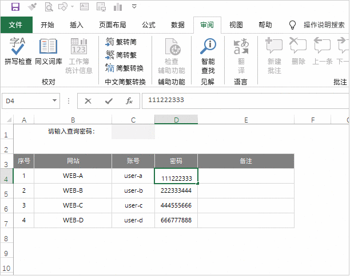Image resolution: width=350 pixels, height=276 pixels.
Task: Switch to the 视图 tab
Action: tap(236, 25)
